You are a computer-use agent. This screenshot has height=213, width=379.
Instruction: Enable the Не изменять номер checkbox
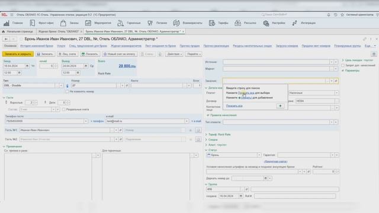(x=68, y=92)
